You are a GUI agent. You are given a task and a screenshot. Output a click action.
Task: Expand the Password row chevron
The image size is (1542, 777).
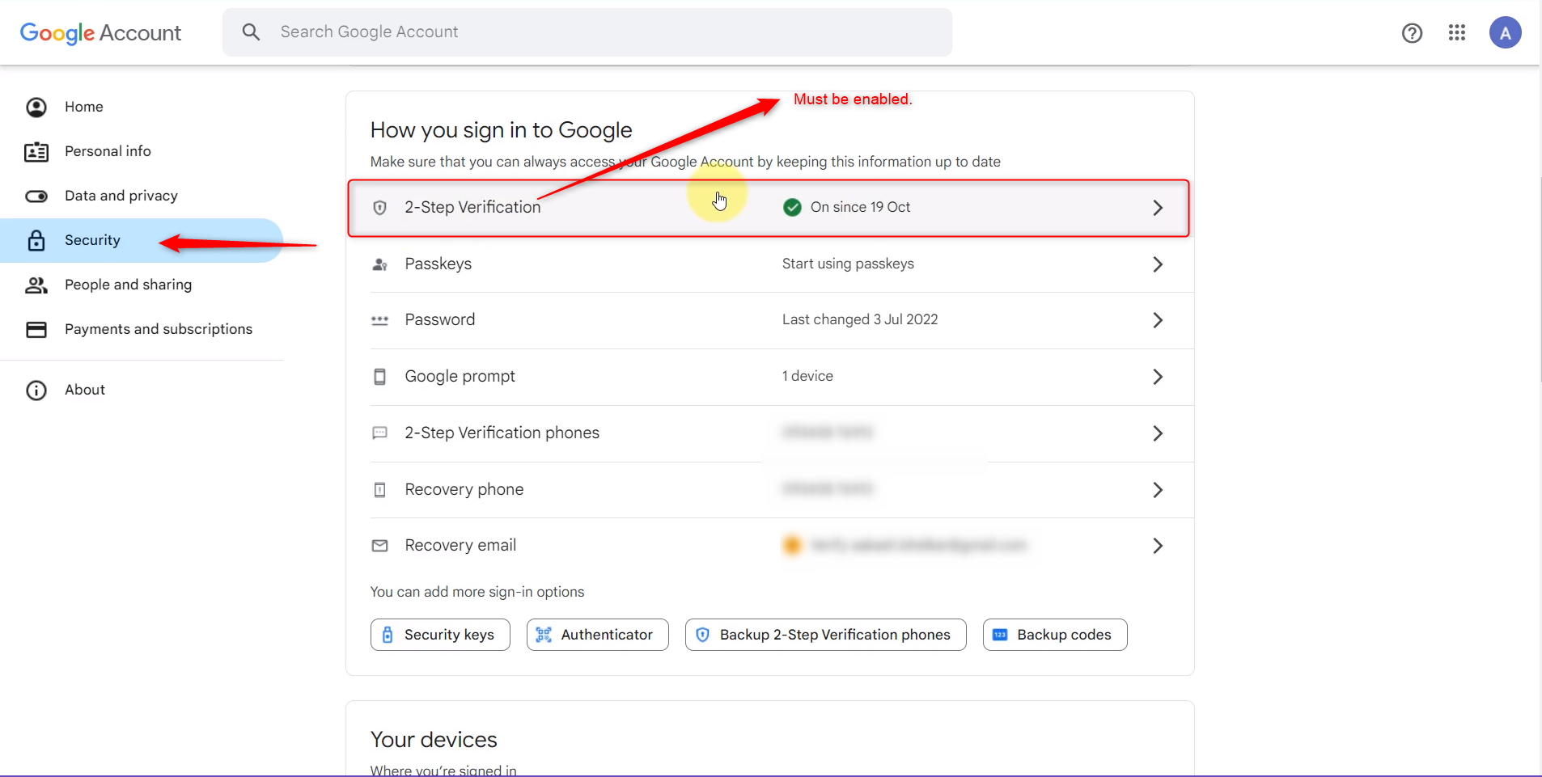pyautogui.click(x=1158, y=320)
